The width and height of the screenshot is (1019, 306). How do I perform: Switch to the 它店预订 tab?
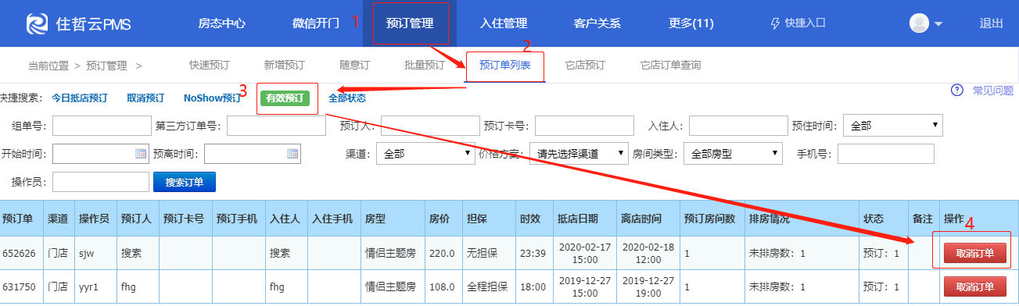[585, 66]
